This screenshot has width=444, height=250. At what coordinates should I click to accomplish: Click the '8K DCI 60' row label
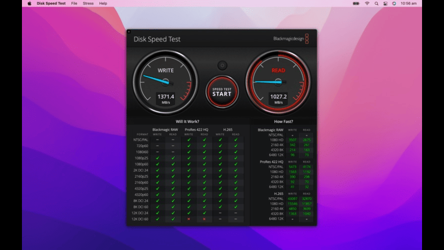click(141, 207)
